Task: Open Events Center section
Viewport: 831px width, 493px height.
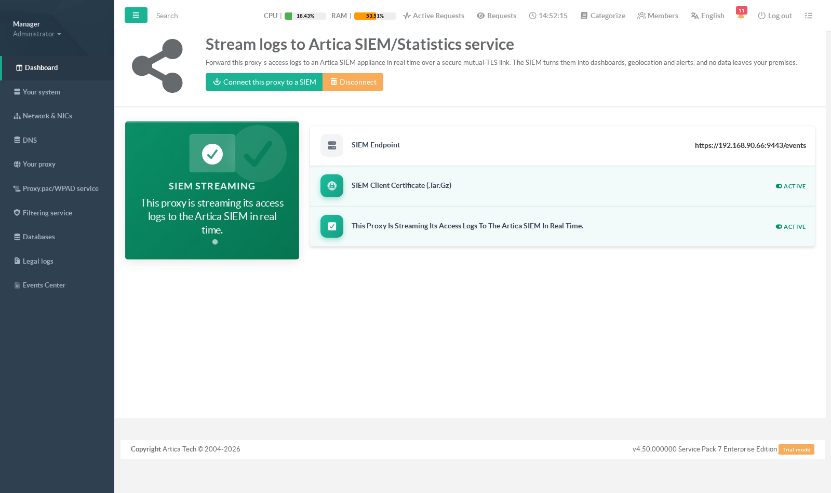Action: click(x=57, y=285)
